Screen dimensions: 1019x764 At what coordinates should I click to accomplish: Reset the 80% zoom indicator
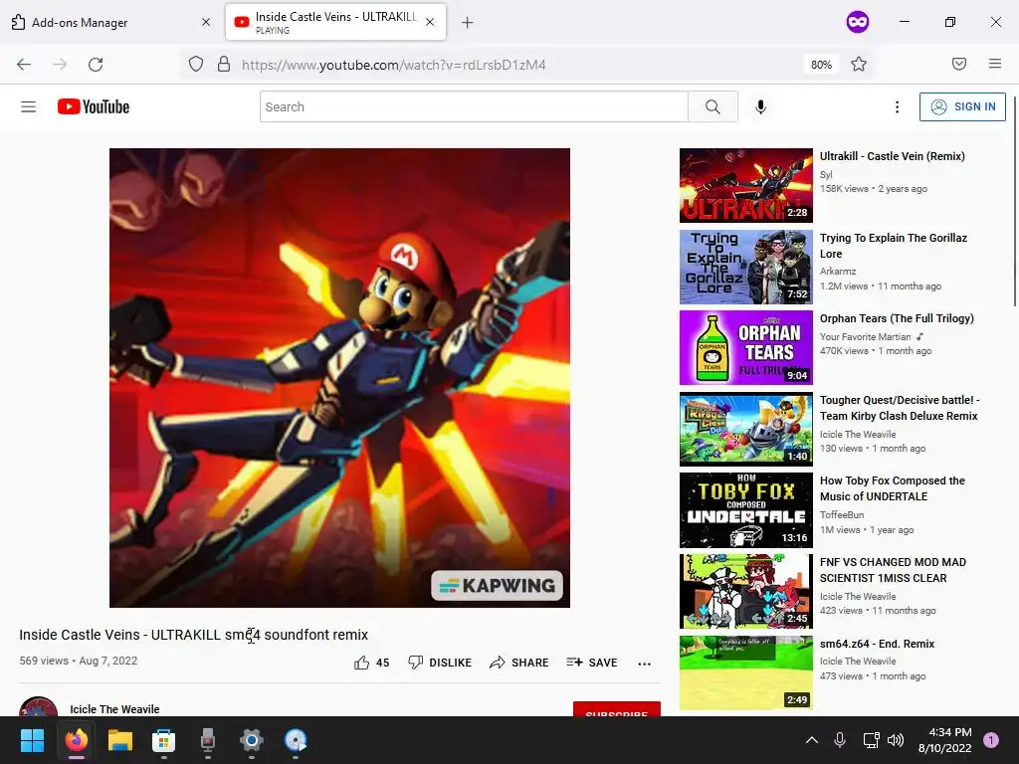pyautogui.click(x=821, y=65)
